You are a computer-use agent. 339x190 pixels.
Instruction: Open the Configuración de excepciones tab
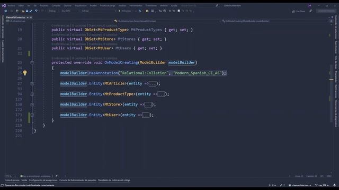(x=43, y=180)
